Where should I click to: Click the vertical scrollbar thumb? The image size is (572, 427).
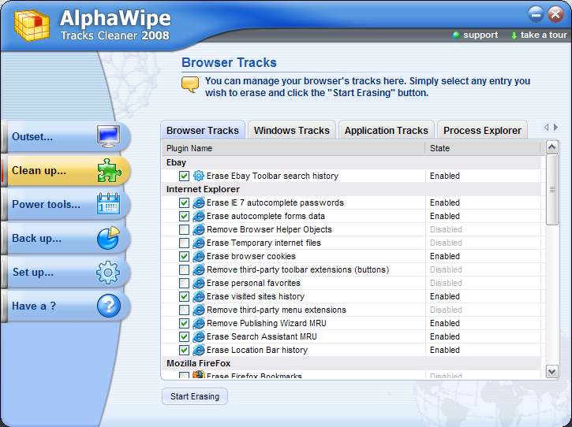point(552,189)
